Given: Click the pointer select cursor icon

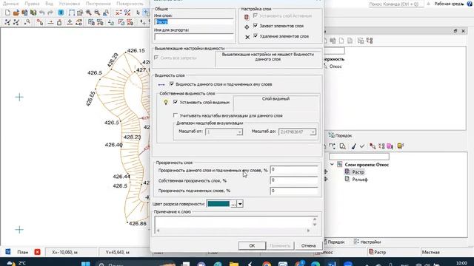Looking at the screenshot, I should coord(138,13).
